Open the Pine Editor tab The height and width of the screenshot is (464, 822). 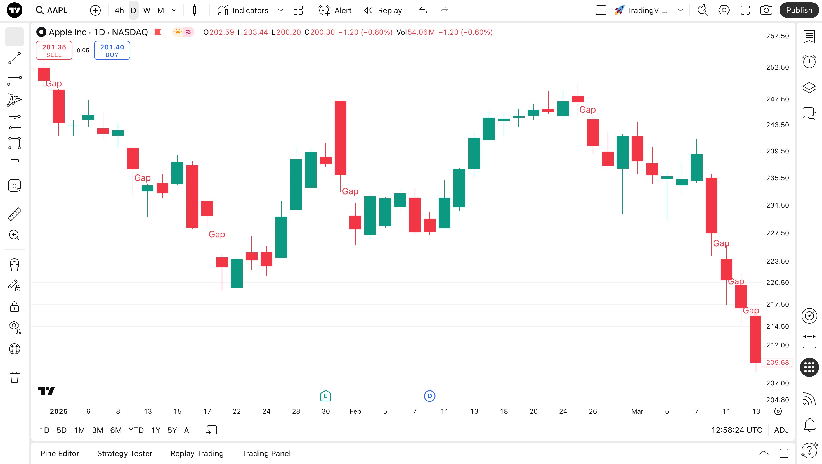tap(60, 453)
